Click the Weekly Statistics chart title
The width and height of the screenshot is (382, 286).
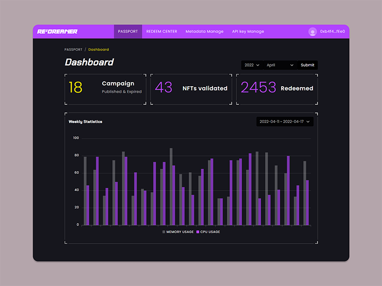(x=85, y=122)
